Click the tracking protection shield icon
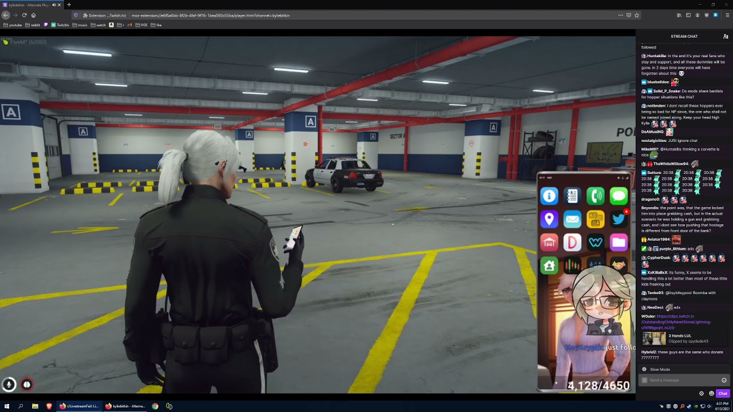This screenshot has height=412, width=733. click(76, 15)
